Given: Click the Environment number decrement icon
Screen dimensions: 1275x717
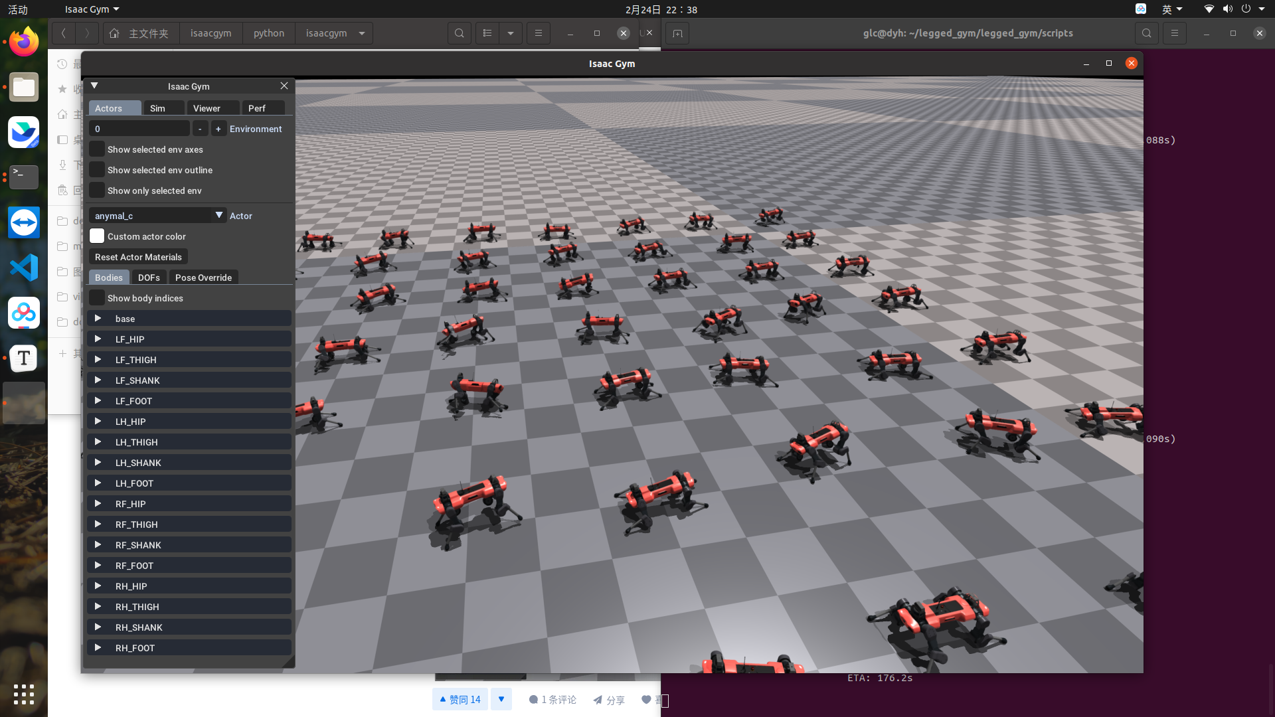Looking at the screenshot, I should click(x=200, y=129).
